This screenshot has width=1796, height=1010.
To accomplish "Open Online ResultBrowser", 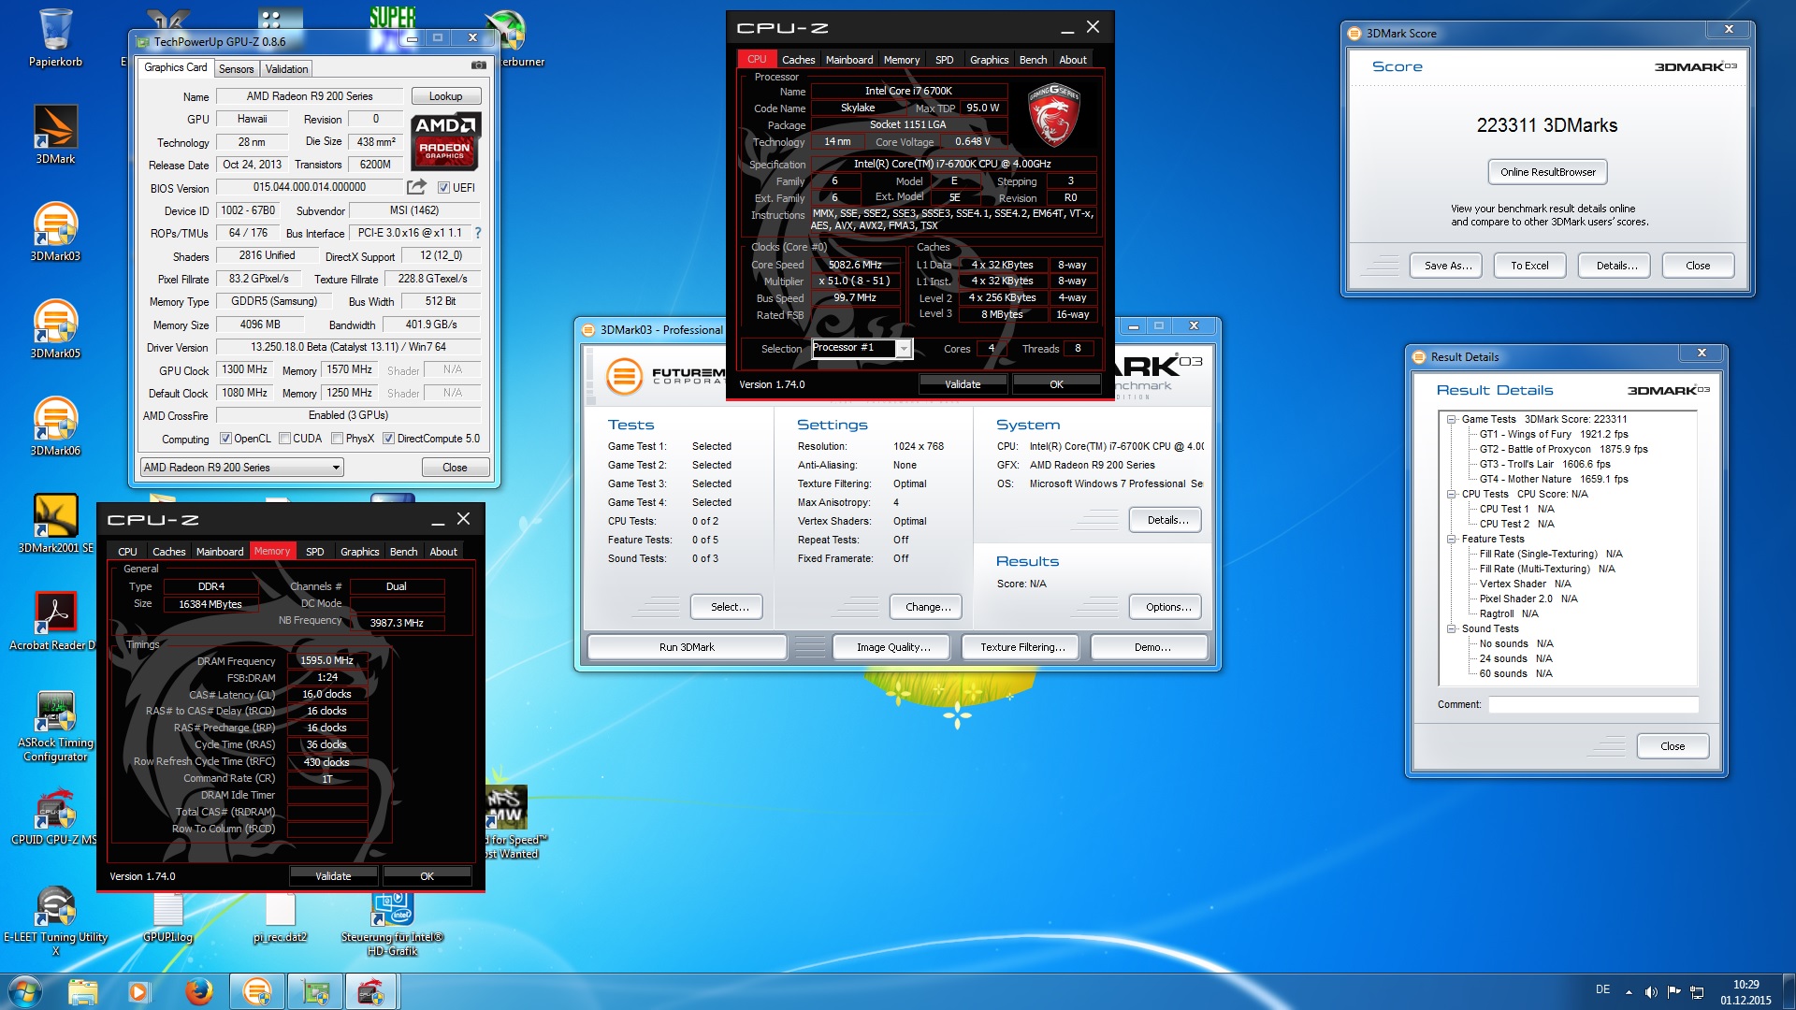I will pos(1547,172).
